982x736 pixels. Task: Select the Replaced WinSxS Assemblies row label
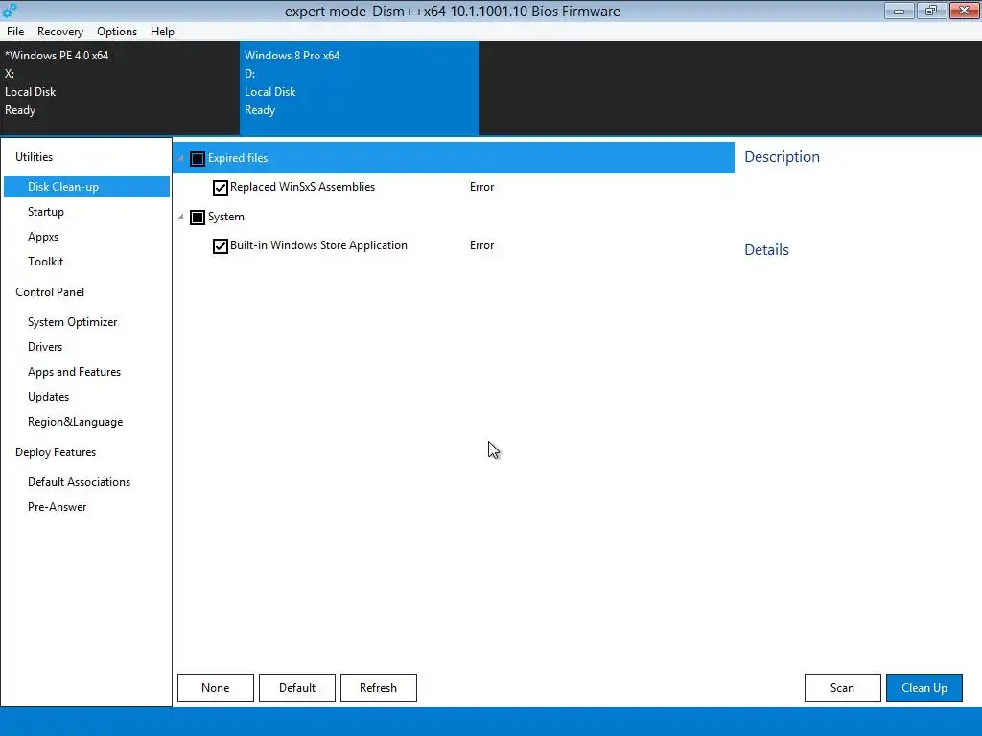(302, 187)
